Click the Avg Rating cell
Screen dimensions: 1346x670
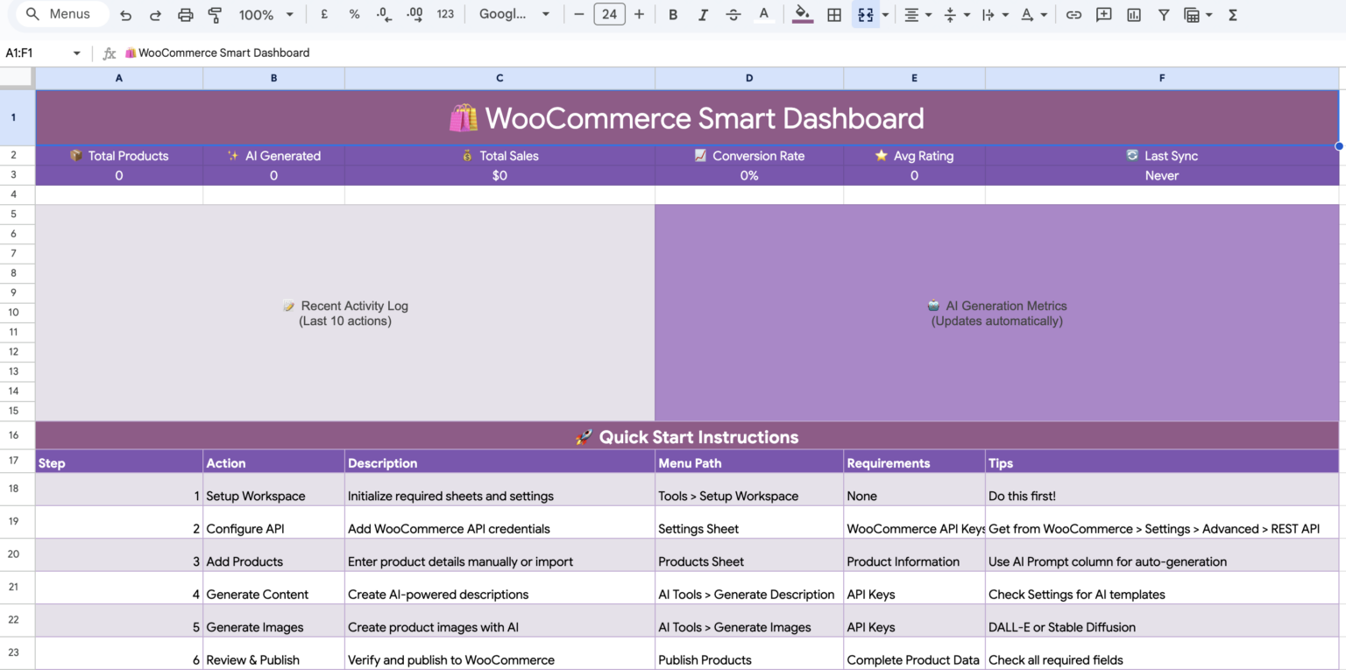(x=914, y=156)
